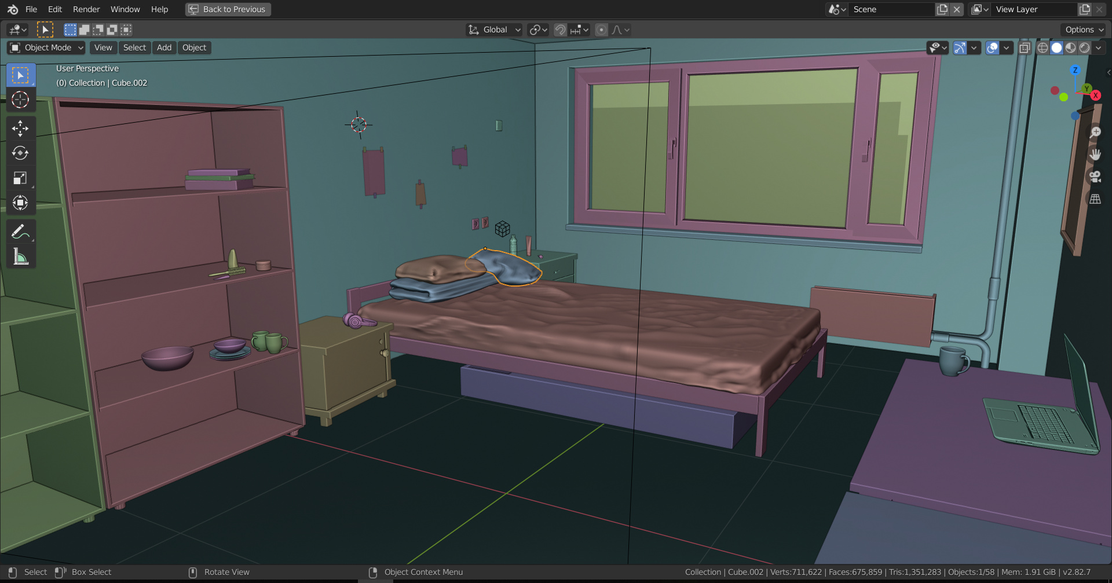This screenshot has height=583, width=1112.
Task: Open the Object Mode dropdown
Action: point(45,47)
